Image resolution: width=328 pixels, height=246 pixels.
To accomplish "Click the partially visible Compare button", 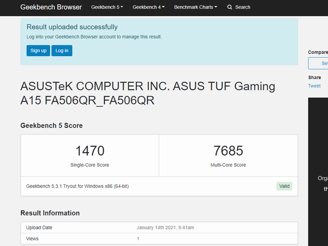I will click(x=318, y=63).
